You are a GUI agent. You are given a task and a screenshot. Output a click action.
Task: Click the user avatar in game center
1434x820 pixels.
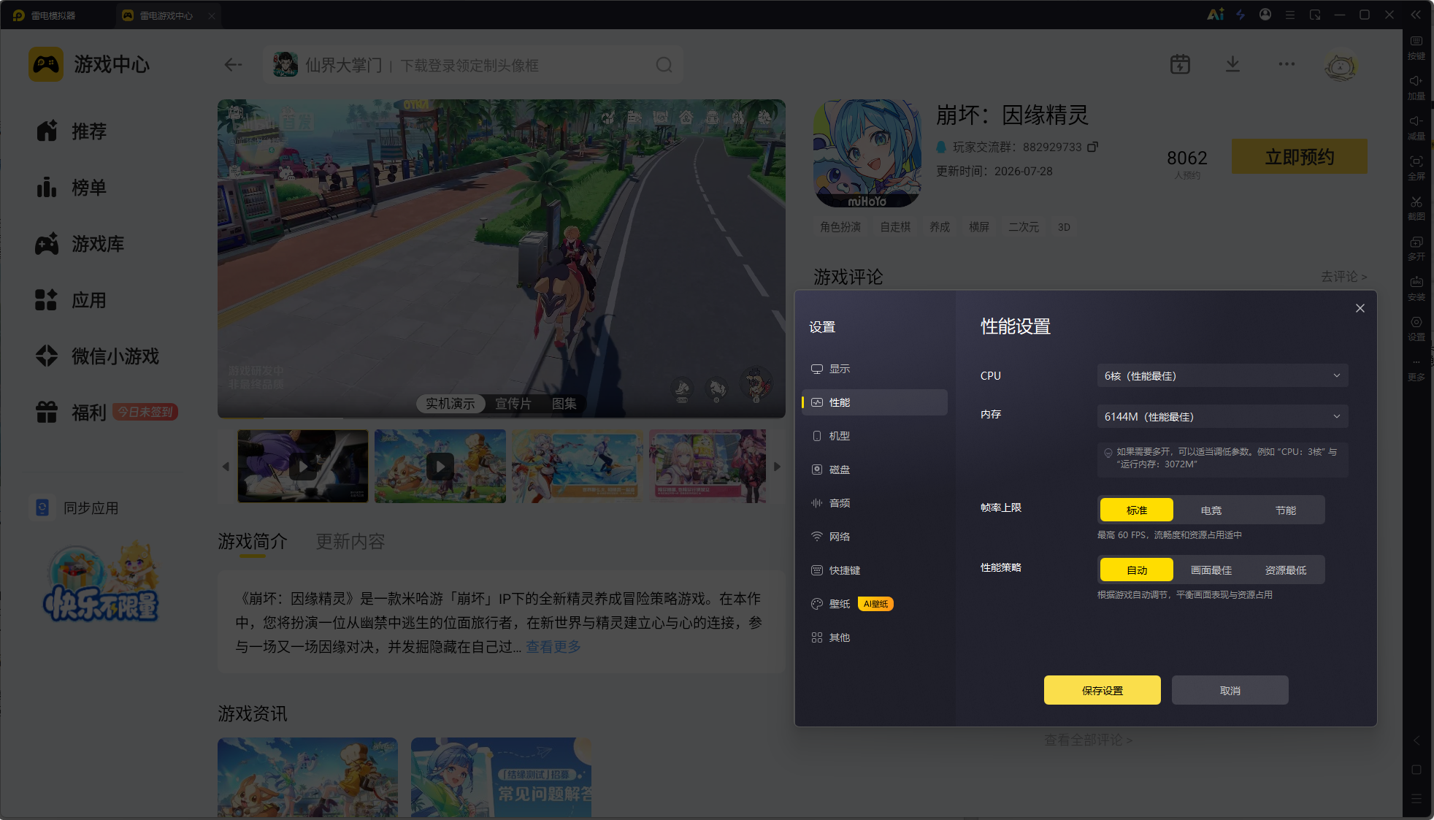click(1341, 66)
